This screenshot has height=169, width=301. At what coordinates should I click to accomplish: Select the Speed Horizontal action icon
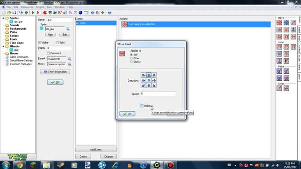(x=279, y=30)
